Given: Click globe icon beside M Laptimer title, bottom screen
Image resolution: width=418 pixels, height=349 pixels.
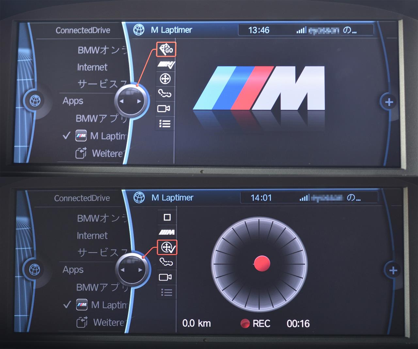Looking at the screenshot, I should [139, 198].
